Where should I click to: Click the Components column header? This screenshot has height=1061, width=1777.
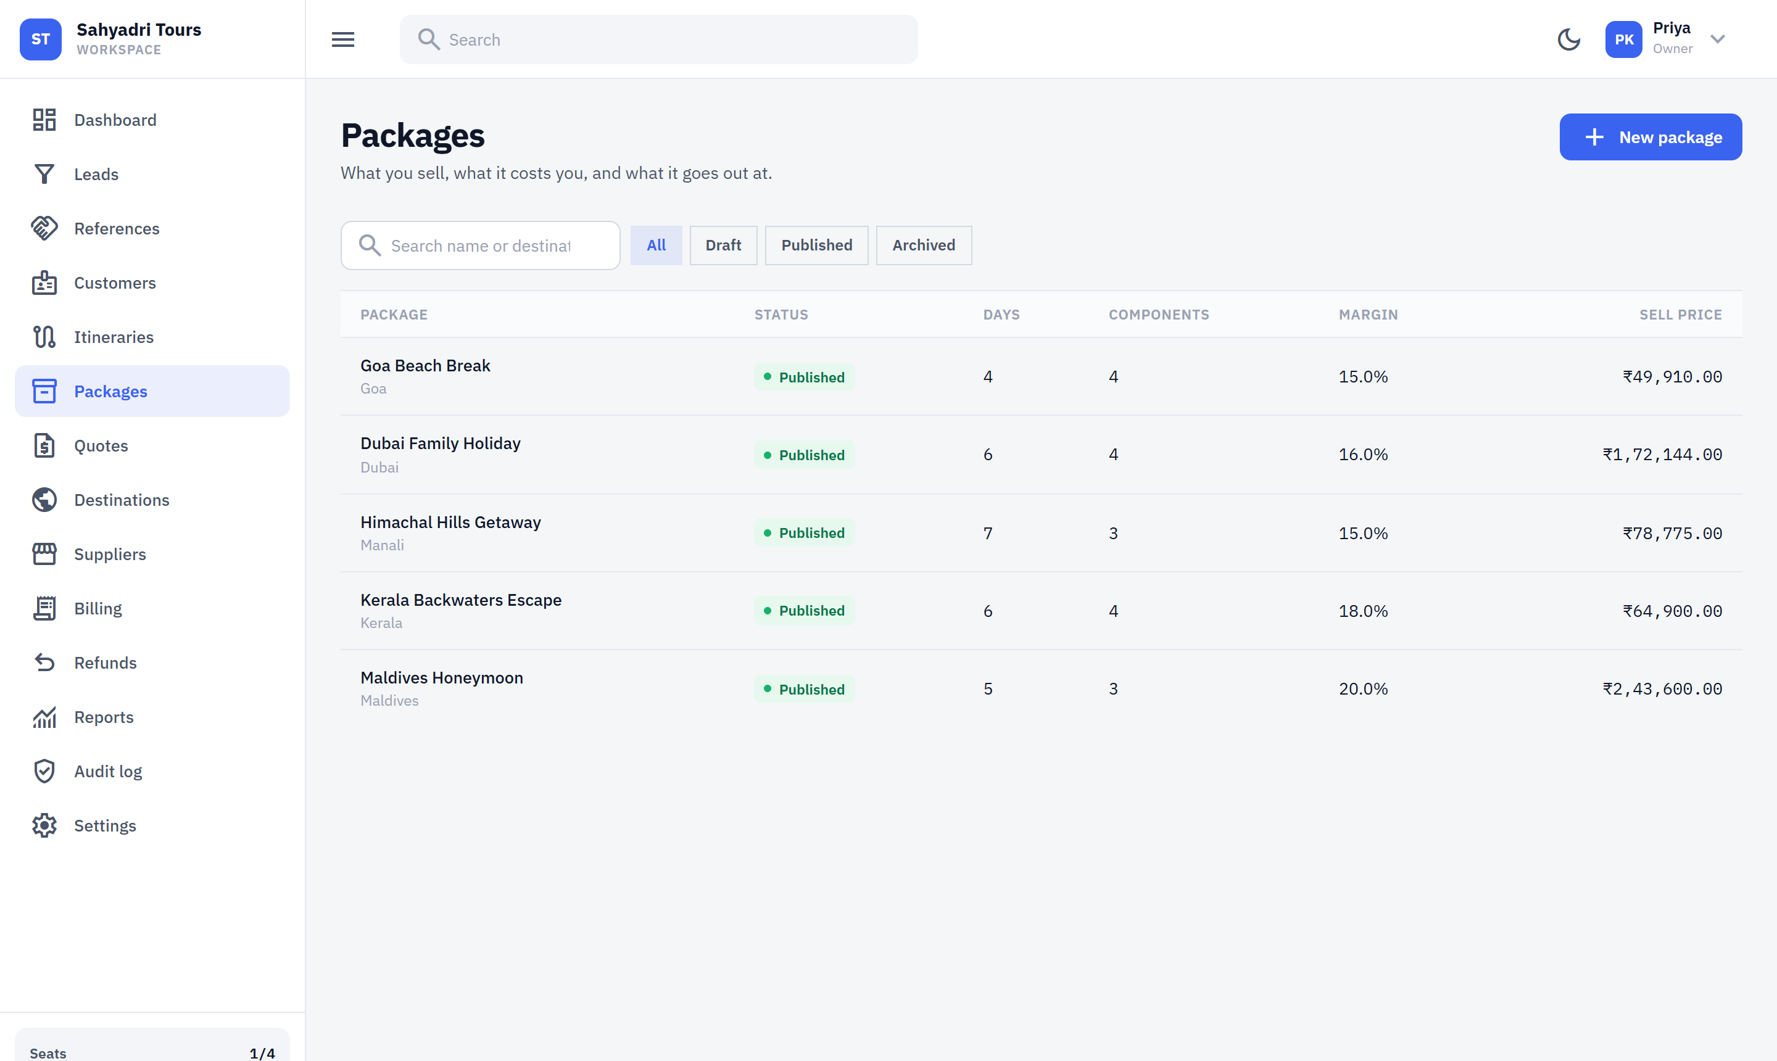[1159, 315]
